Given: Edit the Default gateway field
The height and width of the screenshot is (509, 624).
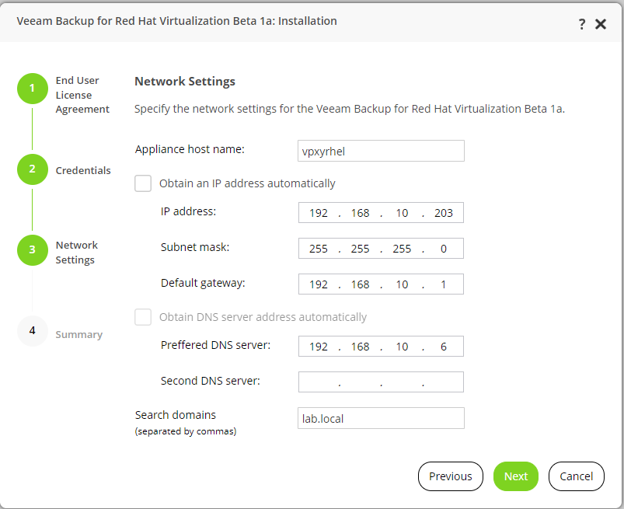Looking at the screenshot, I should [x=381, y=284].
